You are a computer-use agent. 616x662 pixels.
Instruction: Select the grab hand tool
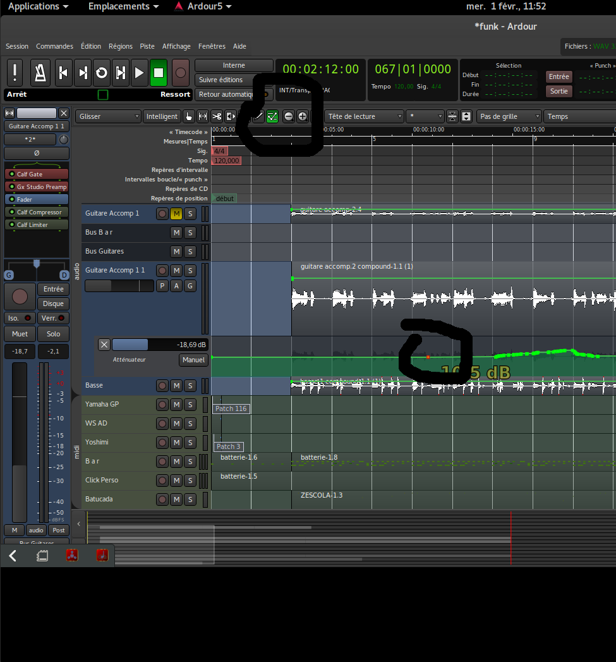tap(189, 116)
